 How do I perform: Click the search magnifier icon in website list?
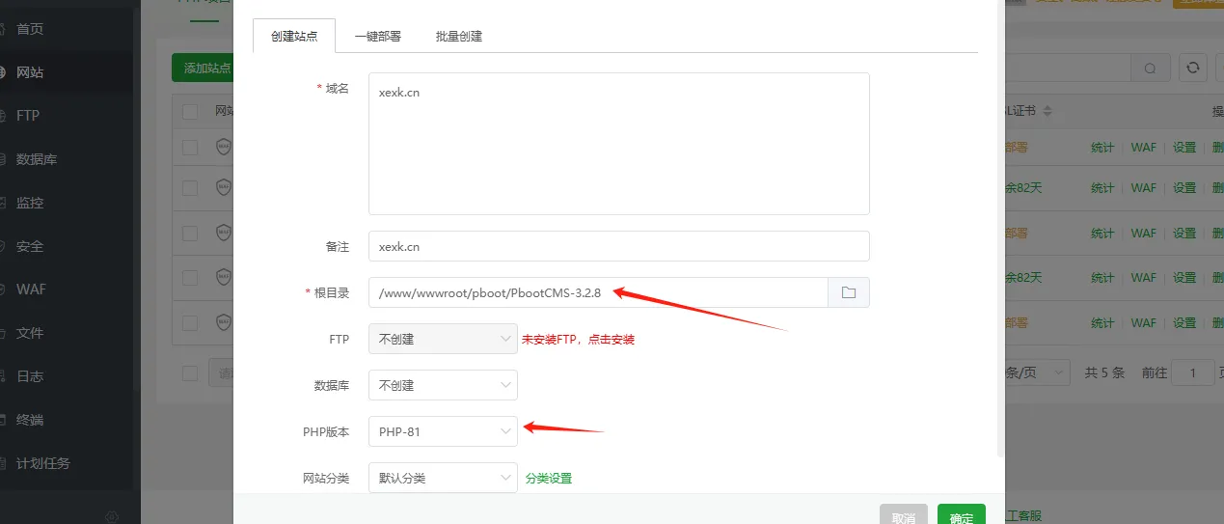(1150, 69)
